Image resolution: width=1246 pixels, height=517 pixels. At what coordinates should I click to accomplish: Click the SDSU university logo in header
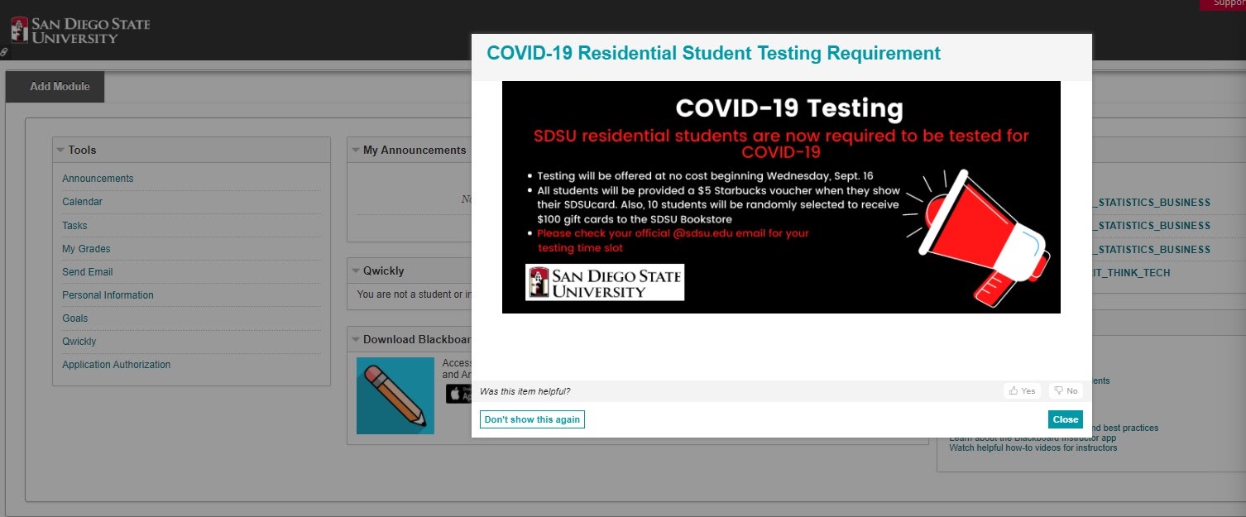click(79, 27)
